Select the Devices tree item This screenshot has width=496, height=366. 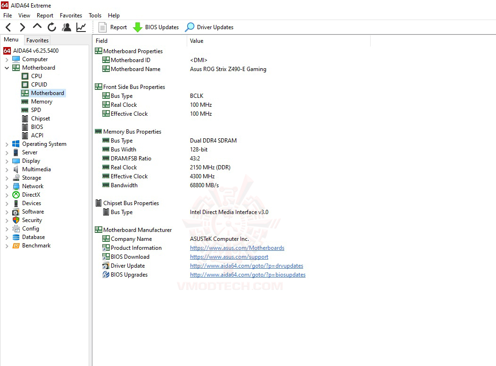[x=32, y=203]
